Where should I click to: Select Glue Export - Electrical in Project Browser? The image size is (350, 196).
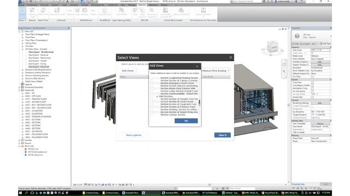click(38, 55)
